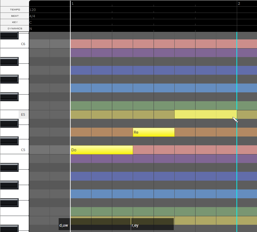Select the "Do" note on C5
This screenshot has height=232, width=257.
[101, 150]
